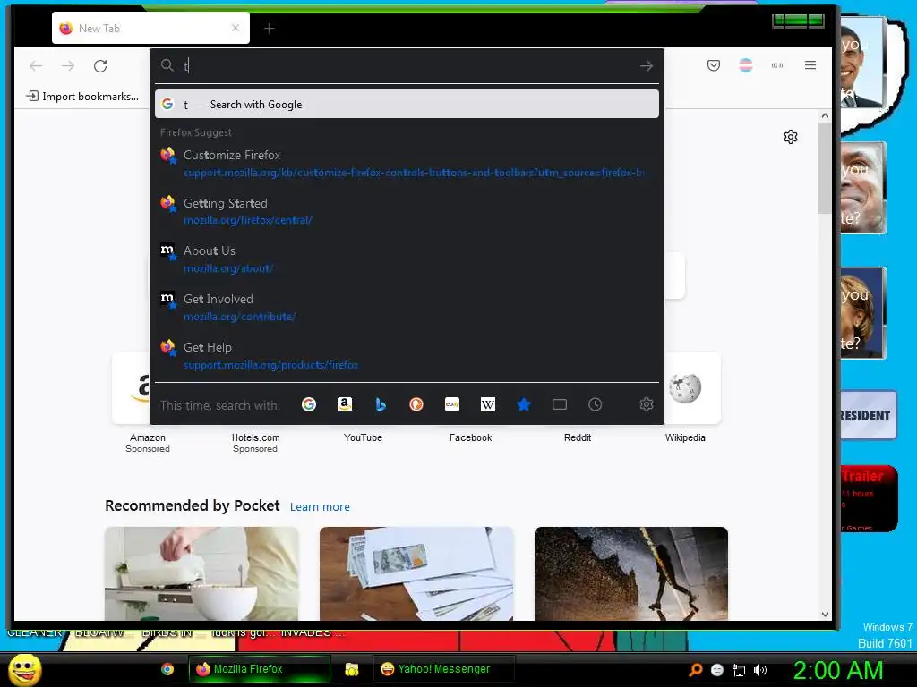Open the Hotels.com sponsored shortcut
917x687 pixels.
pyautogui.click(x=255, y=443)
